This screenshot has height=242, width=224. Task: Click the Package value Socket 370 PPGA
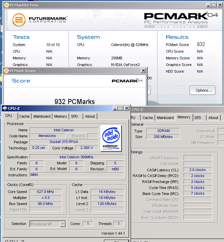pos(64,142)
